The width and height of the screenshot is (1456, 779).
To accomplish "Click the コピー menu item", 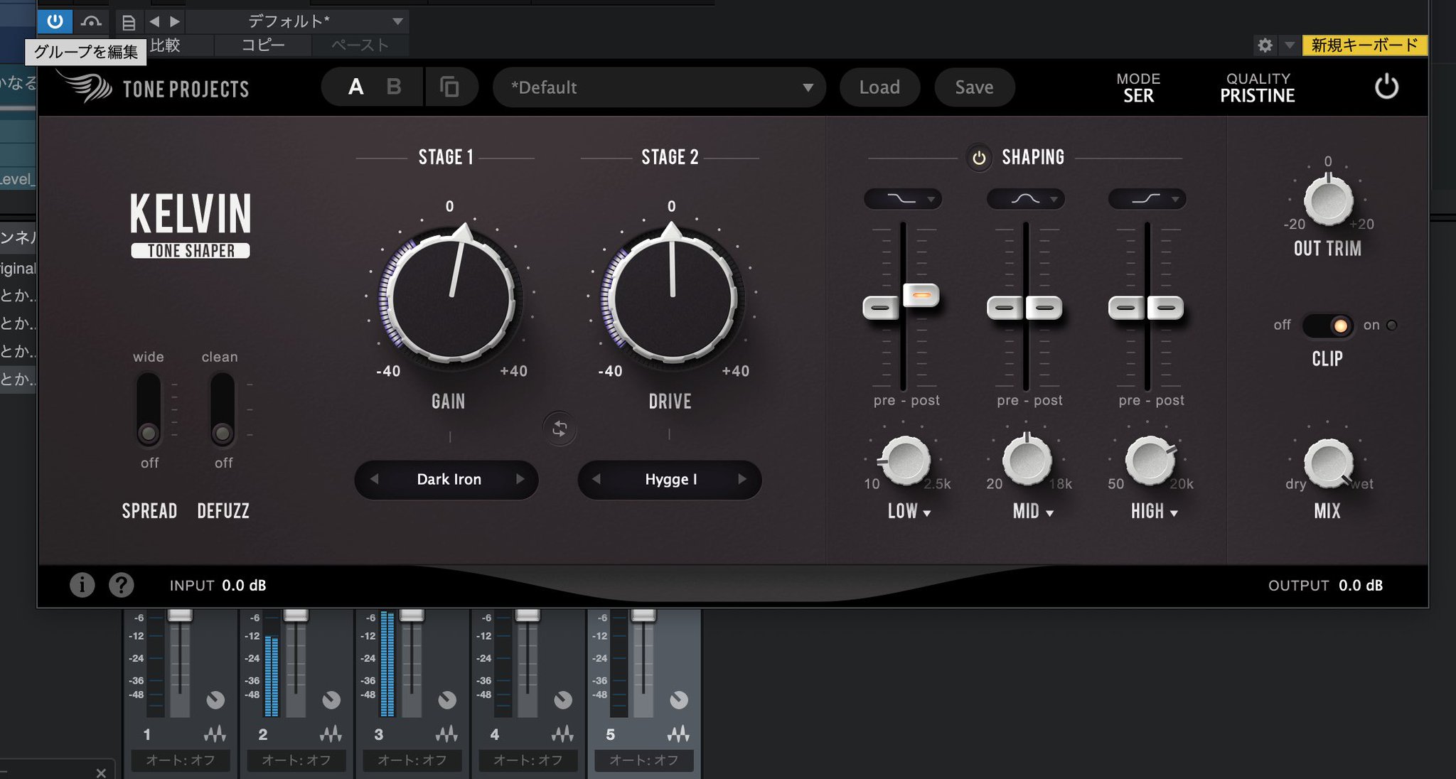I will tap(263, 45).
